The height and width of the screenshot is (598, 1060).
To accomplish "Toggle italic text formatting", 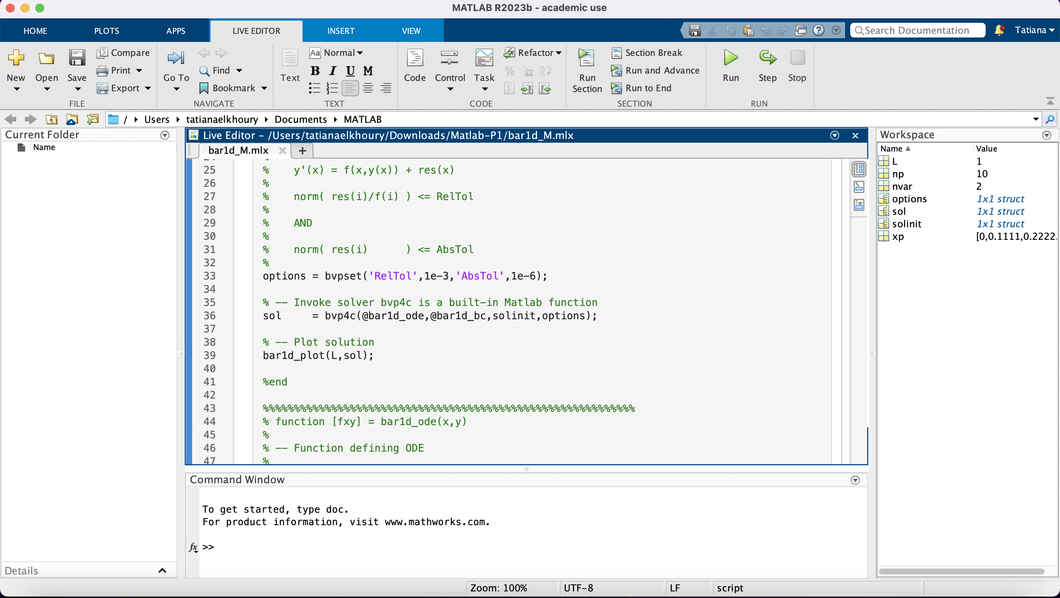I will click(332, 71).
